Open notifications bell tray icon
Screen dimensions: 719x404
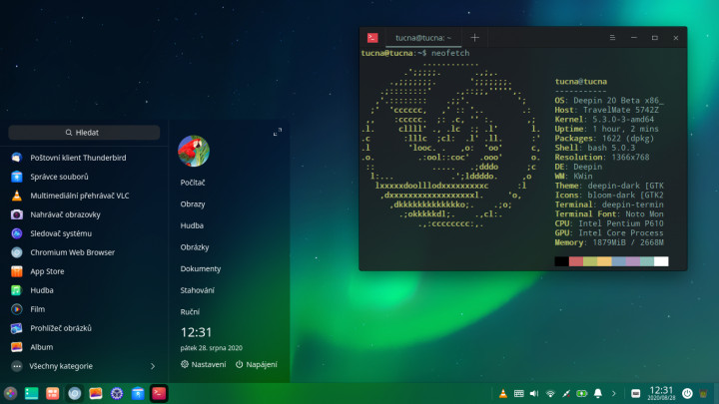(x=598, y=393)
